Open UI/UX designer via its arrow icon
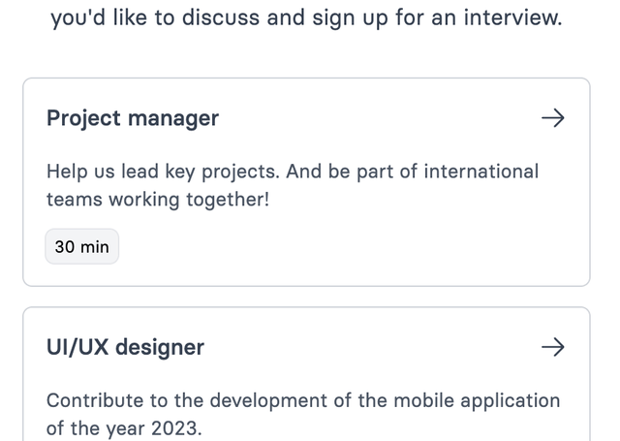This screenshot has height=441, width=620. (552, 347)
